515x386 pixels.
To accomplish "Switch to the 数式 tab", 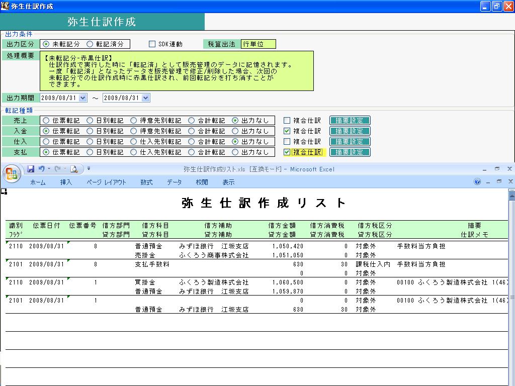I will tap(146, 182).
